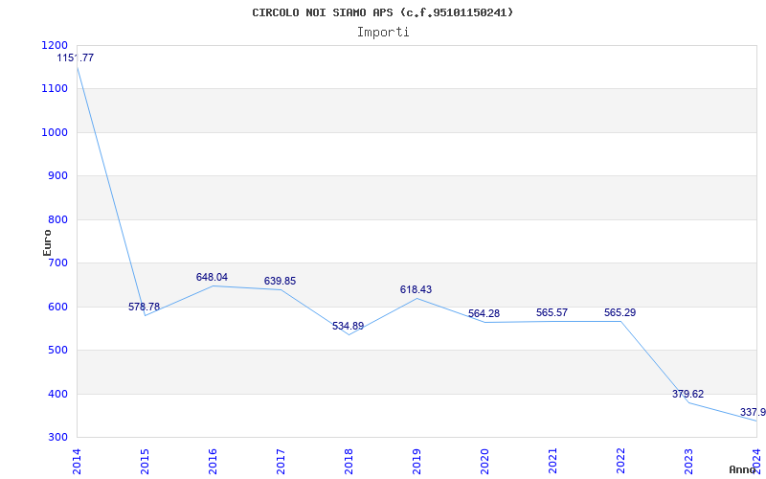Click the 2021 x-axis year label
Screen dimensions: 766x479
click(552, 461)
